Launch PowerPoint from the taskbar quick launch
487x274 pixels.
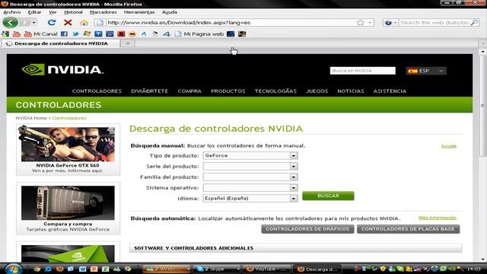[94, 269]
